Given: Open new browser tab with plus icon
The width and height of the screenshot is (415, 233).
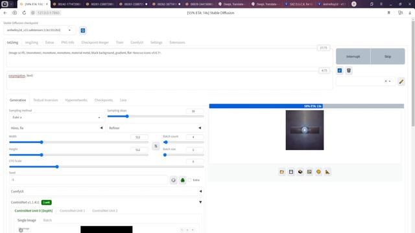Looking at the screenshot, I should pyautogui.click(x=354, y=4).
